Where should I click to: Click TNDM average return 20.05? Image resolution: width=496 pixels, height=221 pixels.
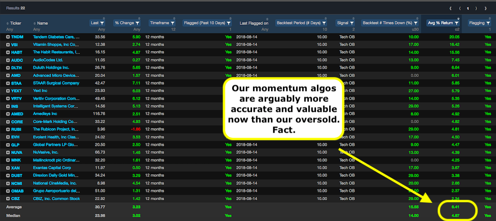[x=454, y=37]
